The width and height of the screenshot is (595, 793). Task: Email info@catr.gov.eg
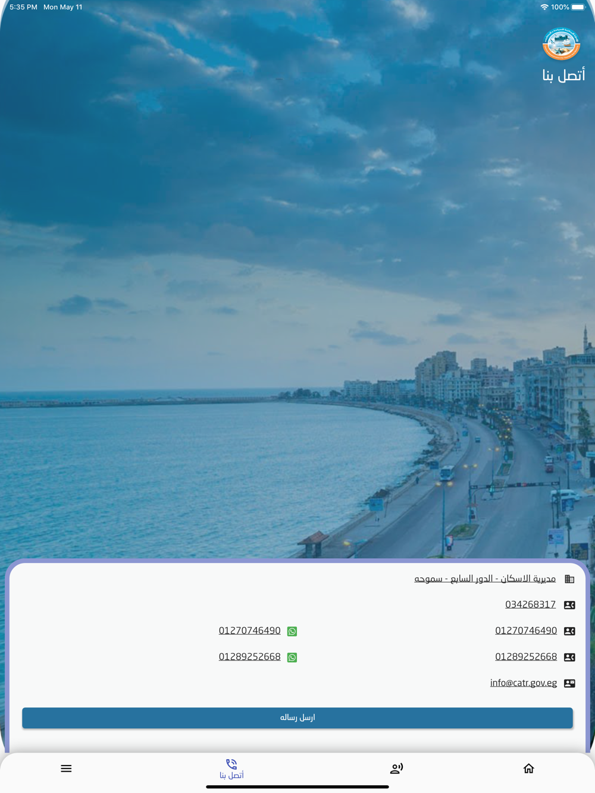[524, 683]
